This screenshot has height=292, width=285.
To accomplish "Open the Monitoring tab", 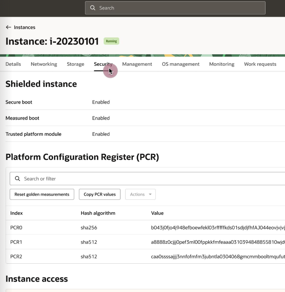I will point(222,64).
